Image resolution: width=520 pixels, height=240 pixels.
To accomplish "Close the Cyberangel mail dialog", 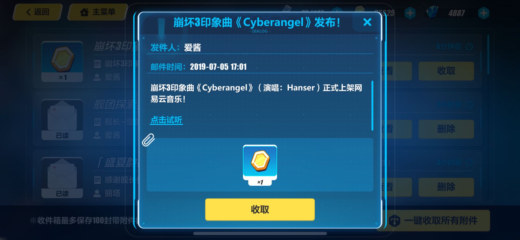I will [367, 22].
